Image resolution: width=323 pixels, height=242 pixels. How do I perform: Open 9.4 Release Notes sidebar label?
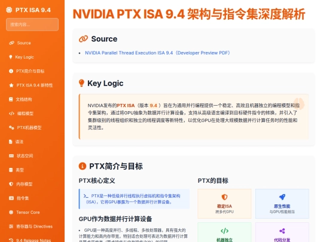tap(33, 240)
